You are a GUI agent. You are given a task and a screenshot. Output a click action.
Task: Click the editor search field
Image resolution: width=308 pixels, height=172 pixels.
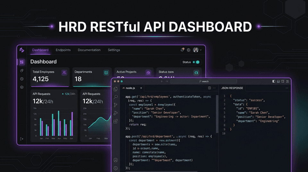tap(204, 82)
